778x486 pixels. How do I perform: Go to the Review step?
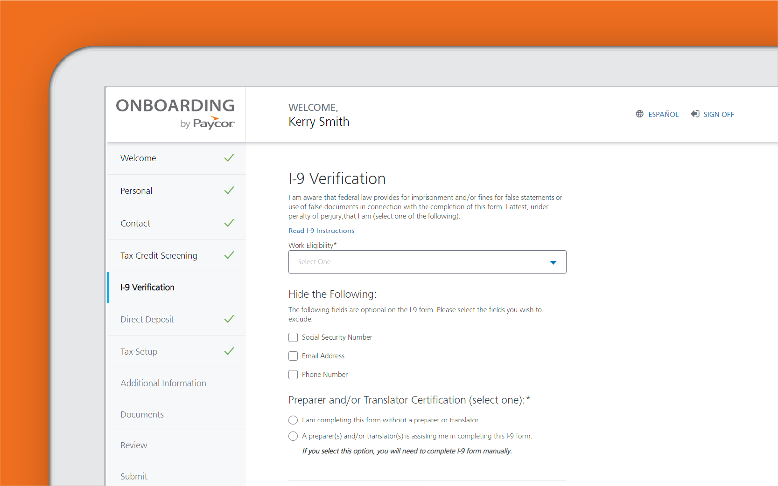pyautogui.click(x=176, y=445)
